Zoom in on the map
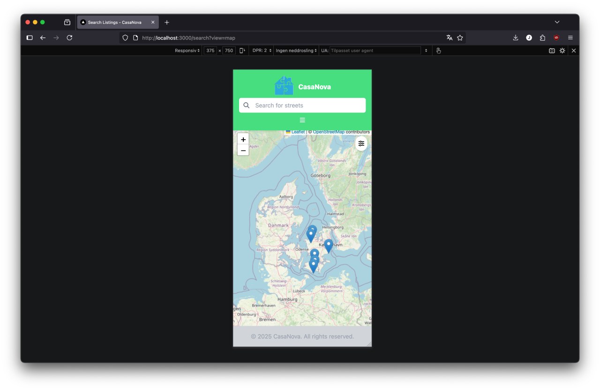 (243, 140)
